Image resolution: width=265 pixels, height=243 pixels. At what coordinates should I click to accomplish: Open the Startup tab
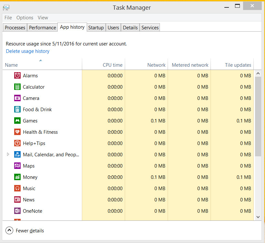pos(96,28)
